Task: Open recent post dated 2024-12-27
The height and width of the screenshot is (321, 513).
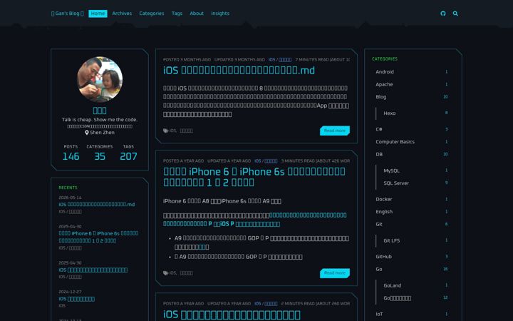Action: pos(76,299)
